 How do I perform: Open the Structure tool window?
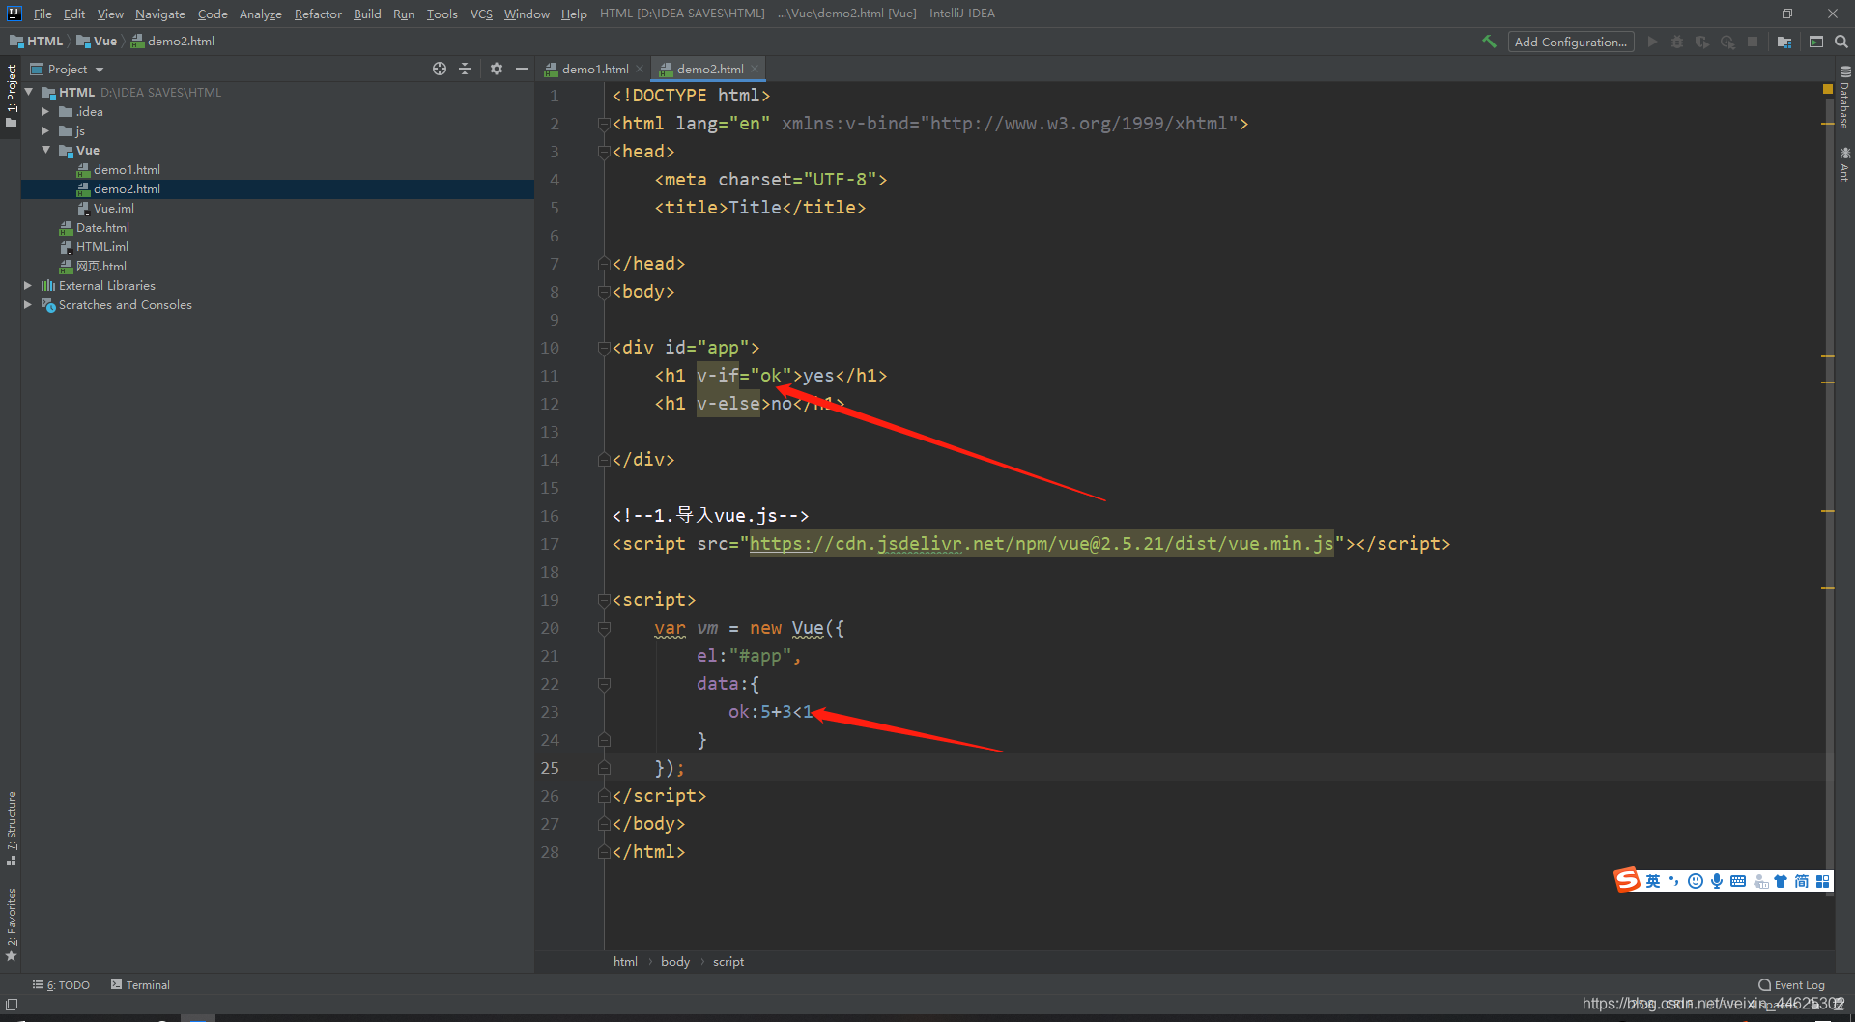coord(11,828)
